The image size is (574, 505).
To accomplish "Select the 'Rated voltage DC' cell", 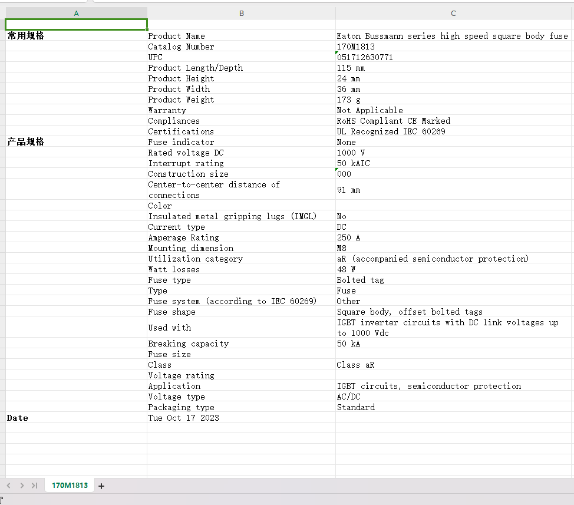I will (241, 152).
